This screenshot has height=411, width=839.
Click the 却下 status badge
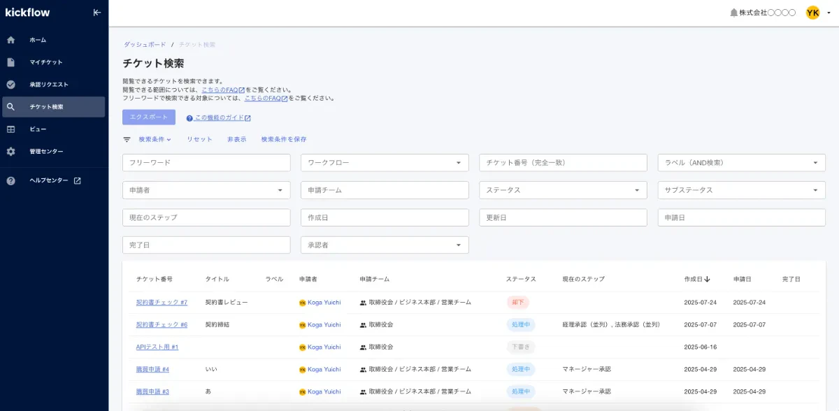pos(518,303)
